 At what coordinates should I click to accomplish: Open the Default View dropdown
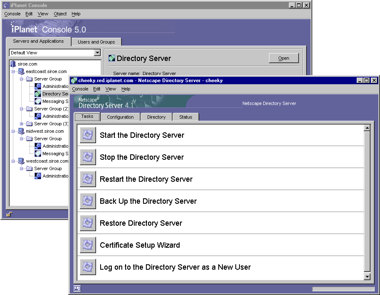97,52
